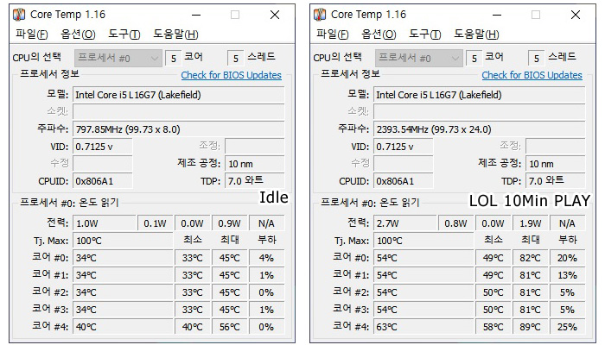The image size is (605, 345).
Task: Click Core Temp app icon in right window
Action: click(320, 15)
